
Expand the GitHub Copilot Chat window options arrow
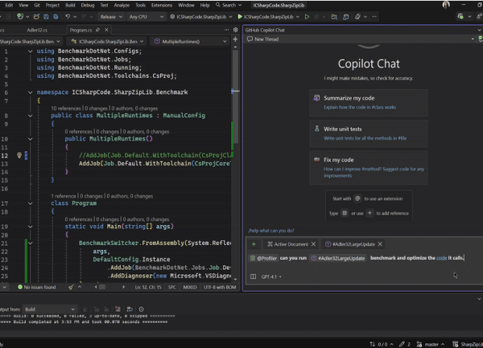(479, 30)
